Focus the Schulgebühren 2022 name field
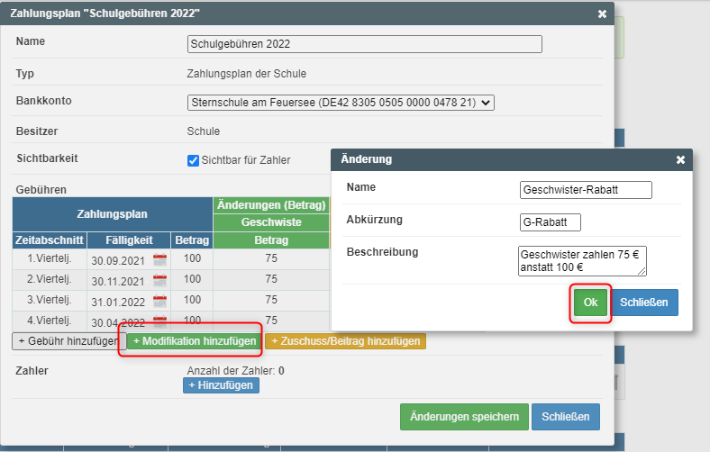This screenshot has width=710, height=452. (365, 44)
